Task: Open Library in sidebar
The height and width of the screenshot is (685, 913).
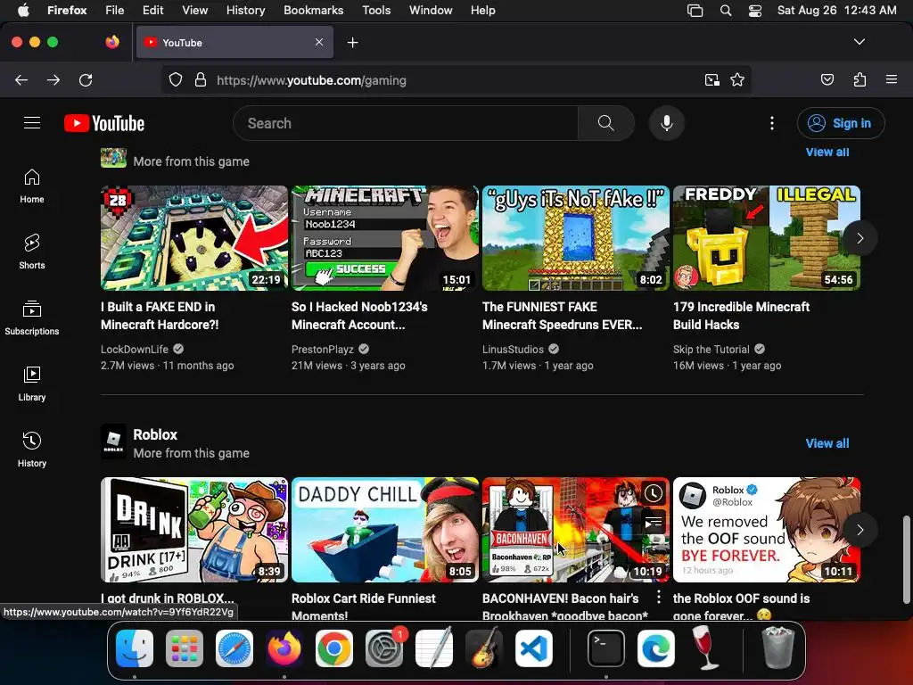Action: click(32, 384)
